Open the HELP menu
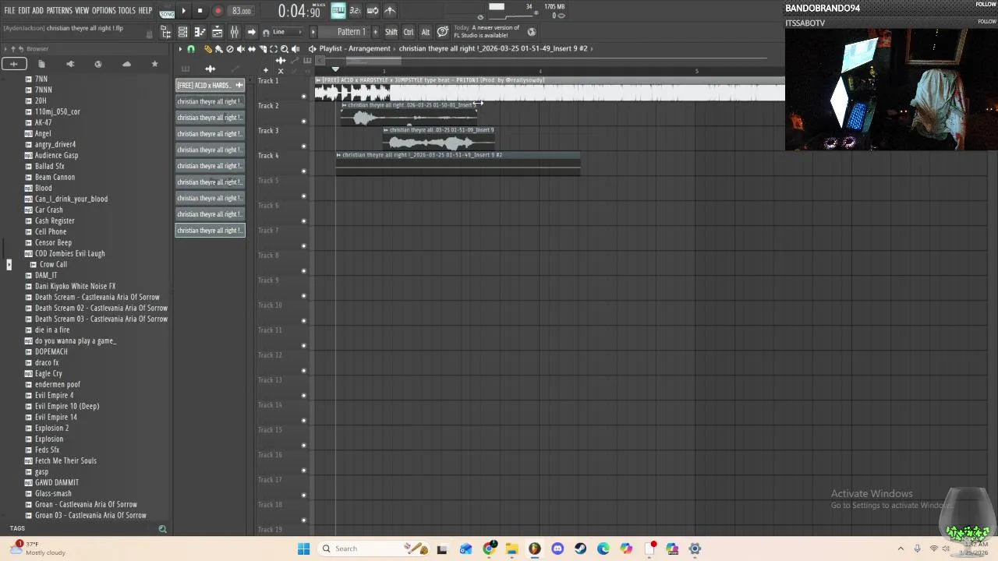Image resolution: width=998 pixels, height=561 pixels. (145, 11)
